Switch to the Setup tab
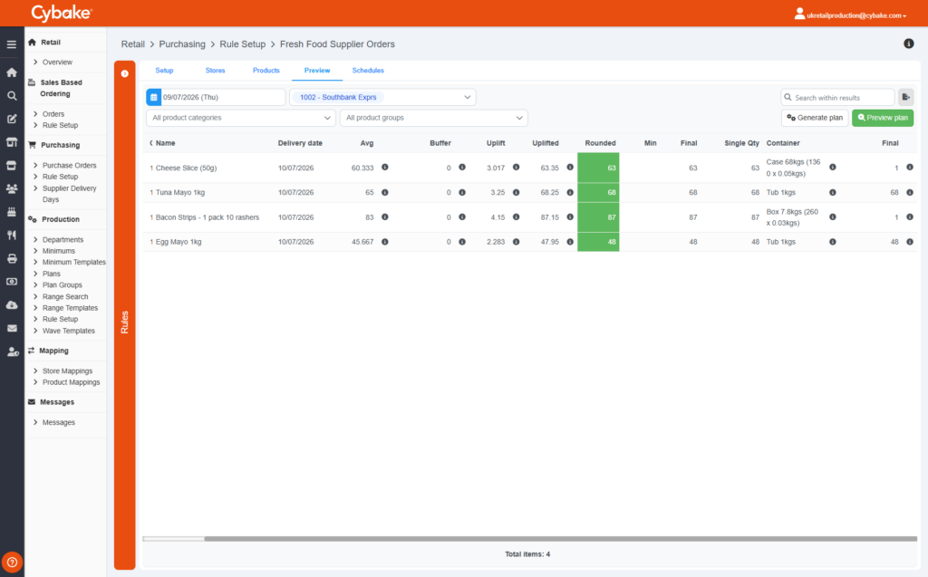The width and height of the screenshot is (928, 577). [165, 71]
